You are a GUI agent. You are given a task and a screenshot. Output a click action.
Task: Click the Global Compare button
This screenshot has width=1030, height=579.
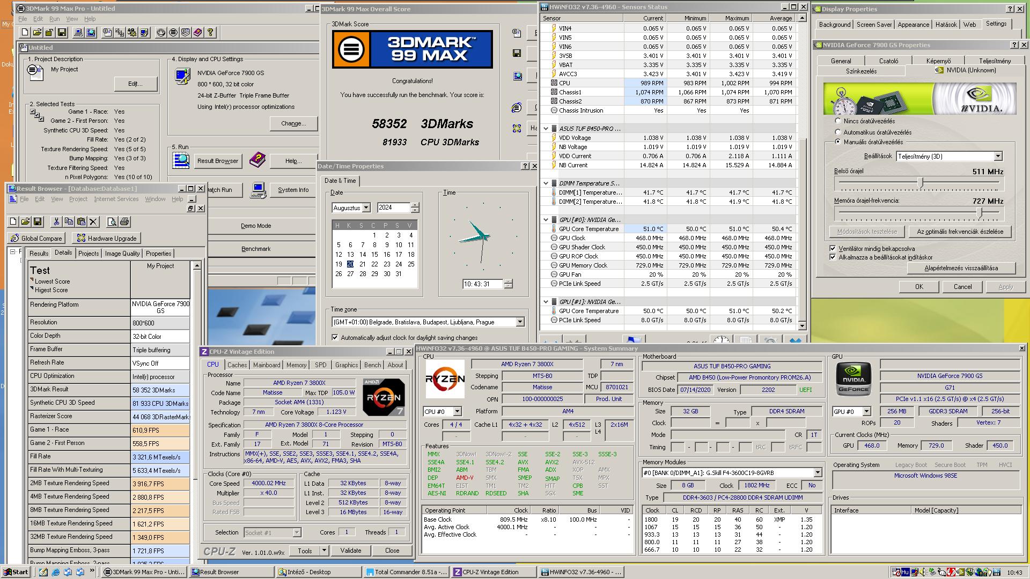(36, 238)
